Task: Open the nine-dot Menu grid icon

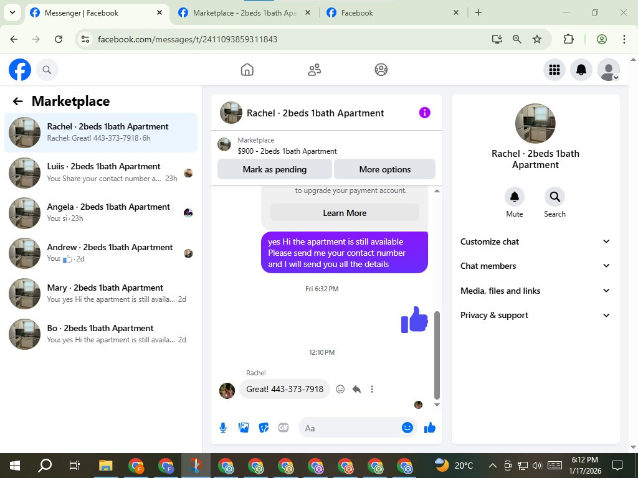Action: pyautogui.click(x=554, y=70)
